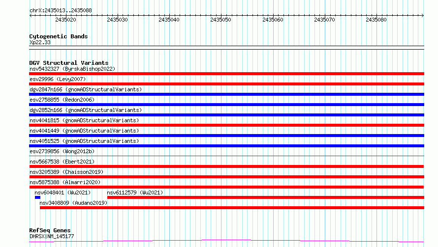Select nsv6112579 (Wu2021) label
This screenshot has height=247, width=438.
click(x=135, y=192)
